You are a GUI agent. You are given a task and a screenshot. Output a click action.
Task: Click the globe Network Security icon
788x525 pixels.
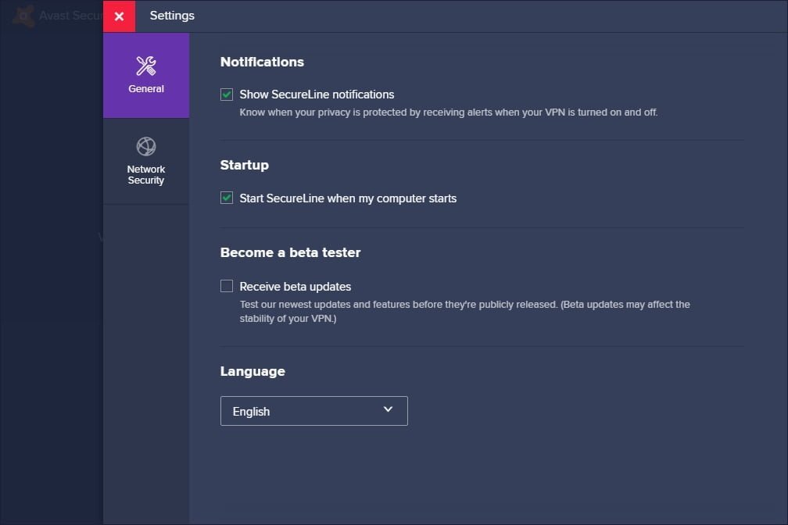146,146
